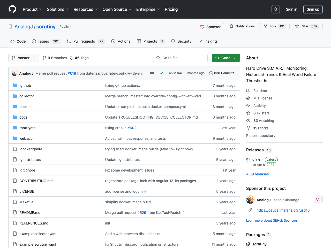The height and width of the screenshot is (248, 331).
Task: Open the REFERENCES.md file
Action: coord(34,223)
